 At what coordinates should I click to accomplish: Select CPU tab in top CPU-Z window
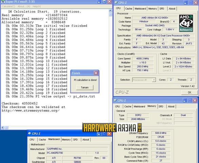pos(118,8)
